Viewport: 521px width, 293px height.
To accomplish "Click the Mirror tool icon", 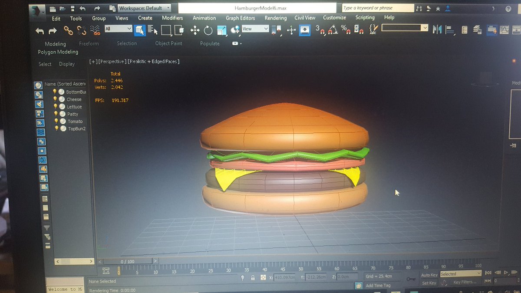I will point(437,29).
